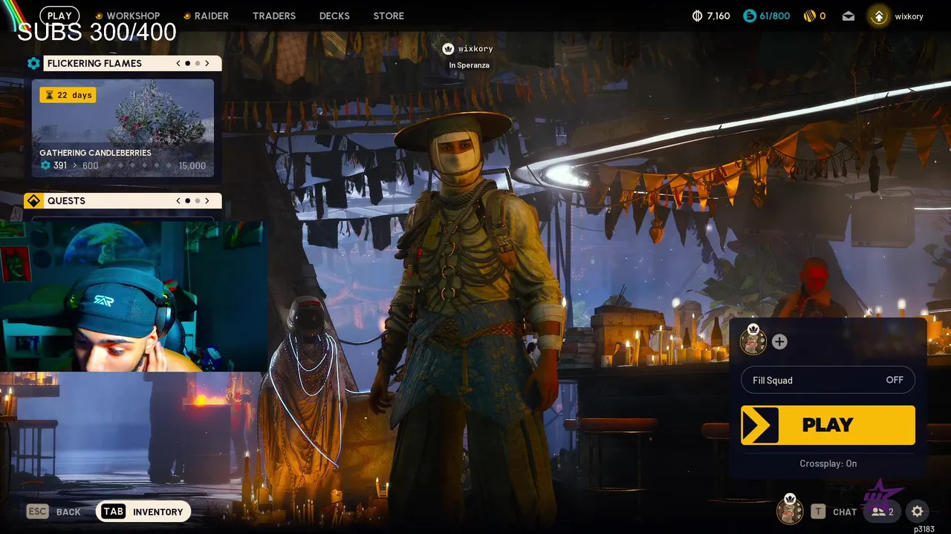Click the level-up arrow profile icon
This screenshot has height=534, width=951.
pos(879,16)
